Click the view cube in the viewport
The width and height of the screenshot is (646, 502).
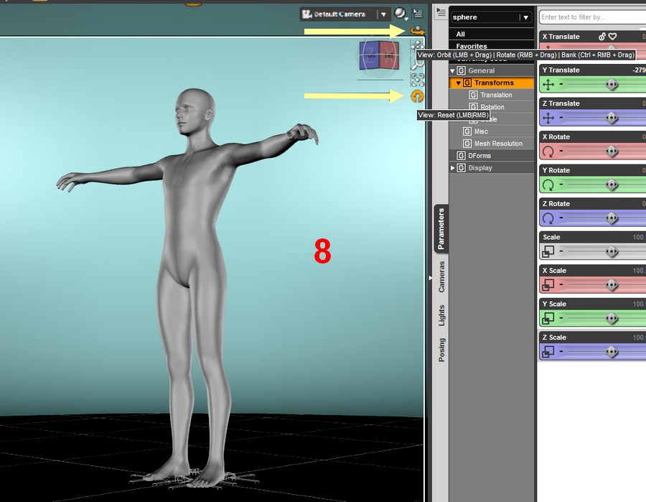click(x=379, y=55)
